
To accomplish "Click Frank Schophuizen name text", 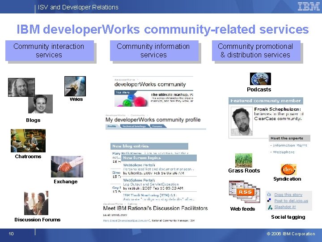I will pyautogui.click(x=277, y=109).
